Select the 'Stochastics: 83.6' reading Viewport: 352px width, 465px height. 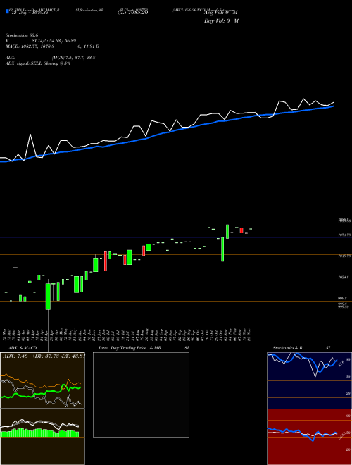tap(22, 35)
